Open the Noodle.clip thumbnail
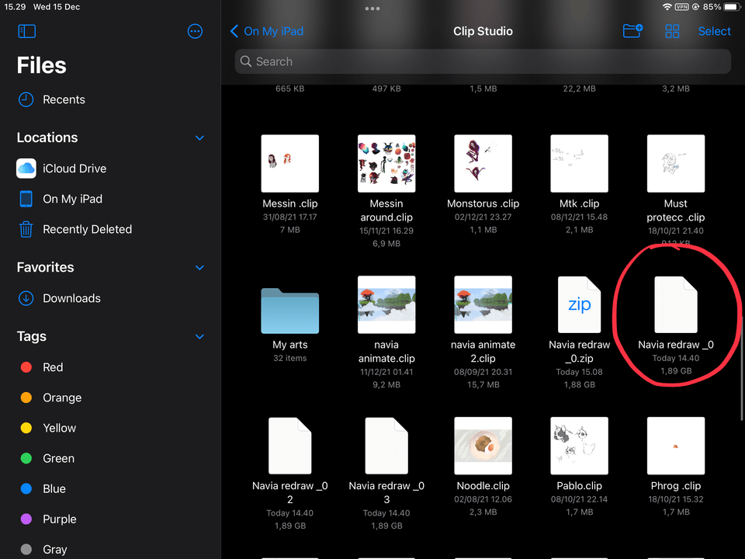Screen dimensions: 745x559 (483, 446)
